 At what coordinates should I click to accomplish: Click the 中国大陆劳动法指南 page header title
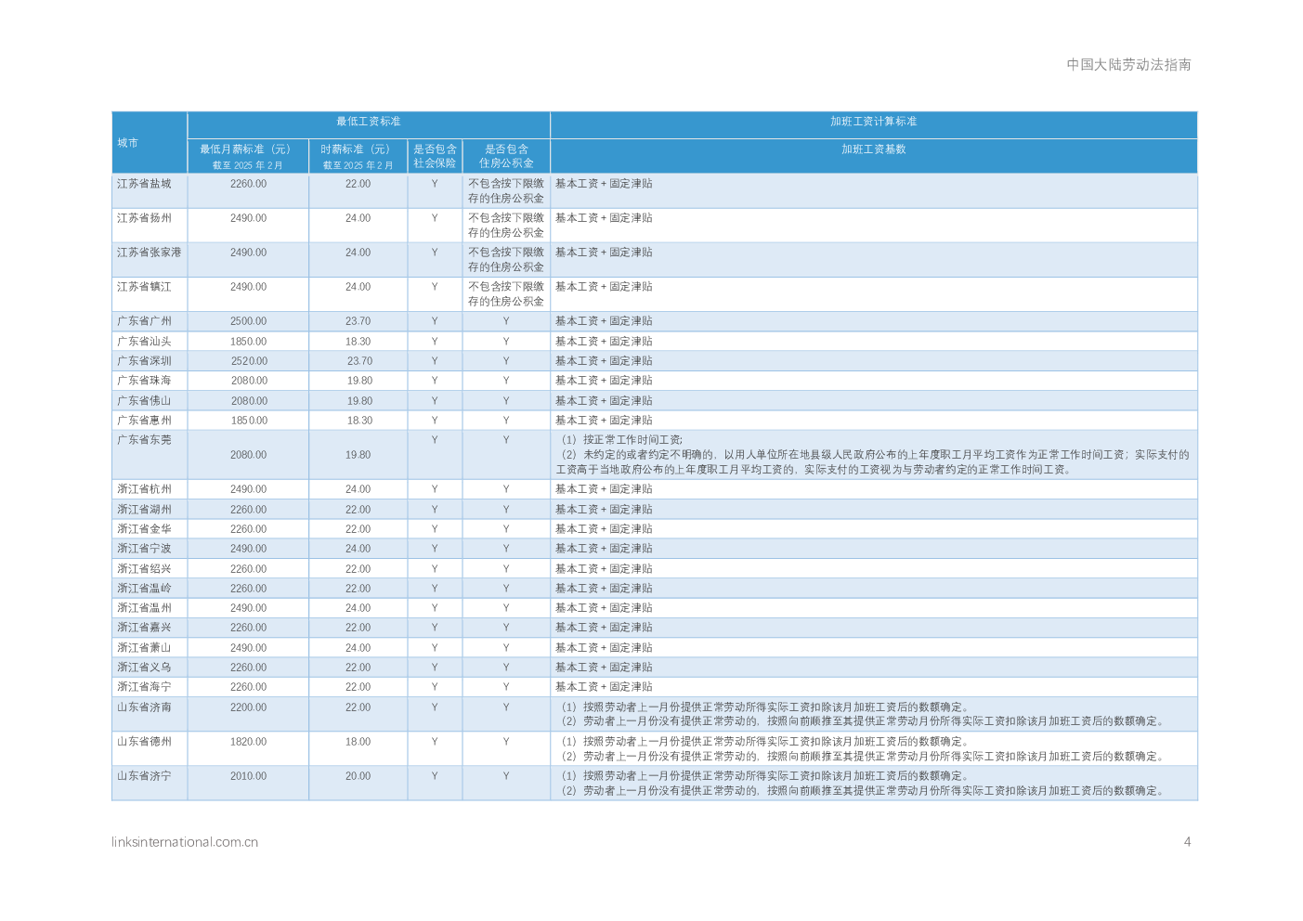coord(1128,65)
